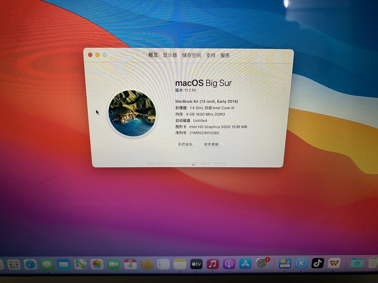Open the Notes app in Dock

tap(180, 264)
